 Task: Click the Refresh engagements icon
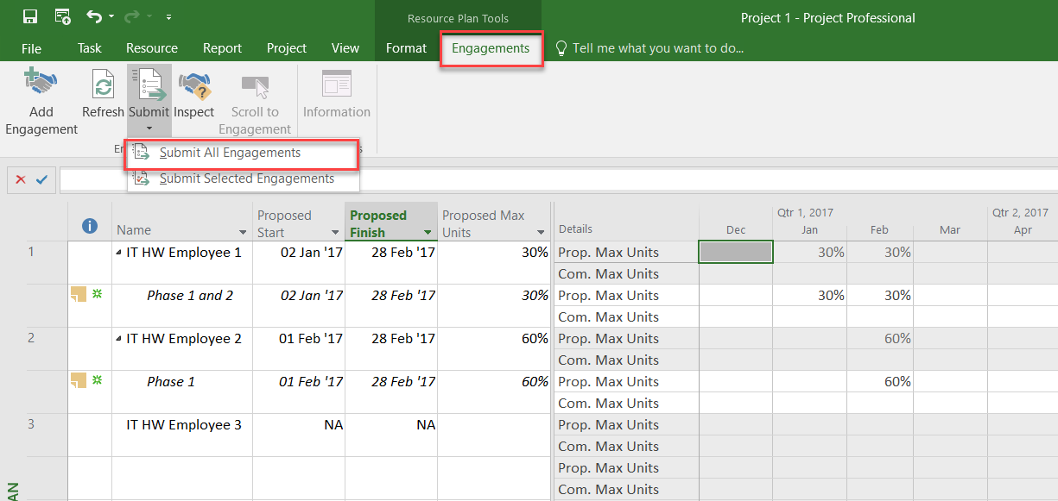click(x=103, y=85)
